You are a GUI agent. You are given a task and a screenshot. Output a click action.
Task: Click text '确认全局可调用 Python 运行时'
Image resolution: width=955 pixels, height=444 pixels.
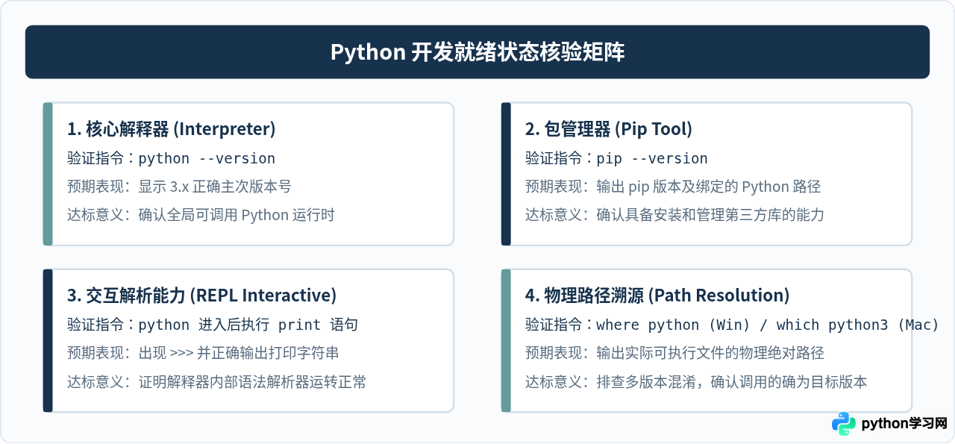237,215
